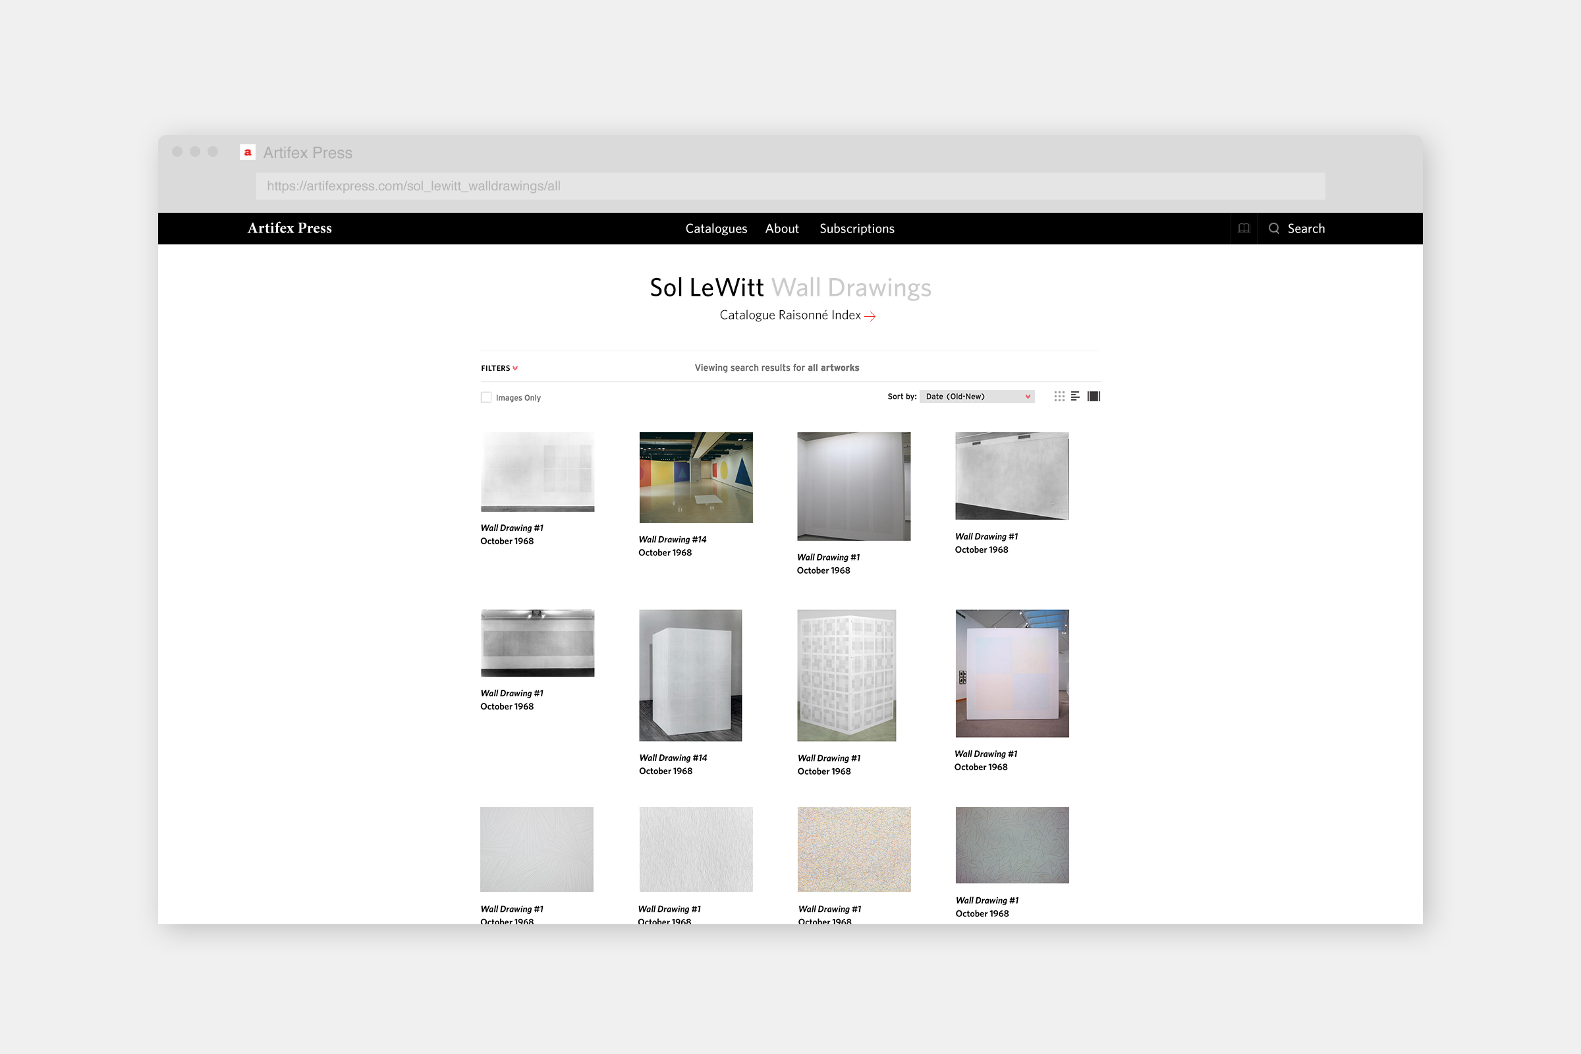The height and width of the screenshot is (1054, 1581).
Task: Expand the FILTERS panel
Action: pyautogui.click(x=499, y=368)
